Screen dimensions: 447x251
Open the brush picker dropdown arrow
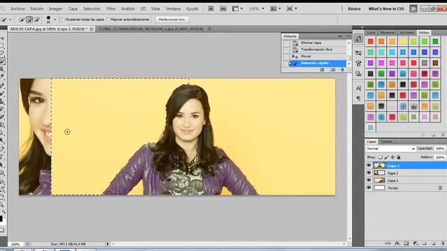[54, 20]
